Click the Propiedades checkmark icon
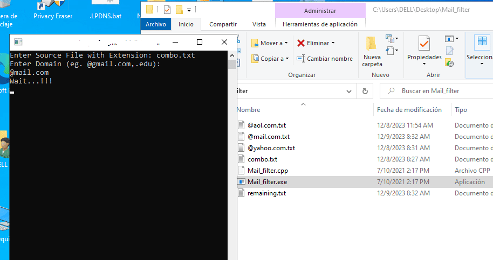Image resolution: width=493 pixels, height=260 pixels. click(x=424, y=43)
